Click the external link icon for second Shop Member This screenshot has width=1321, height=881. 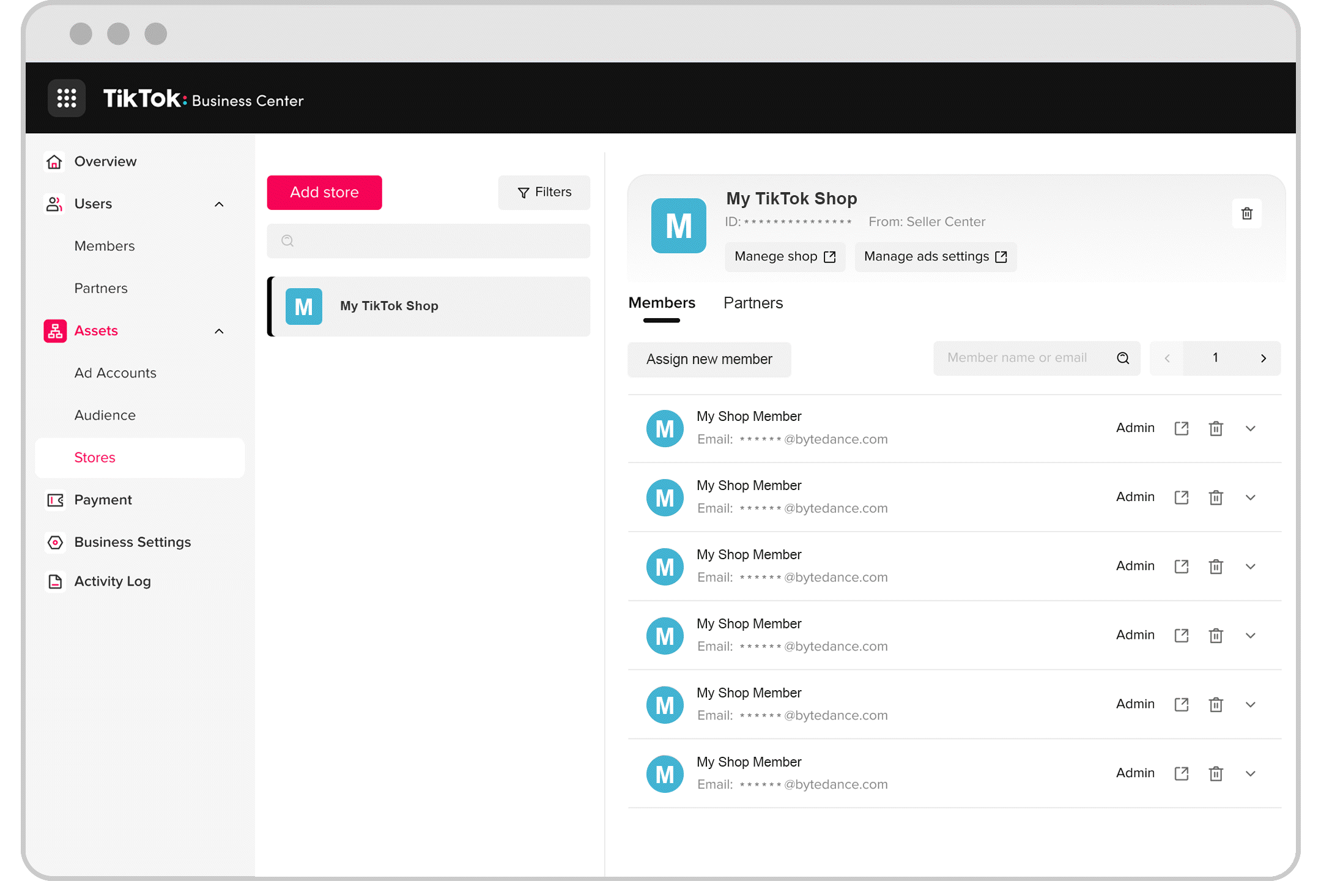[x=1182, y=497]
